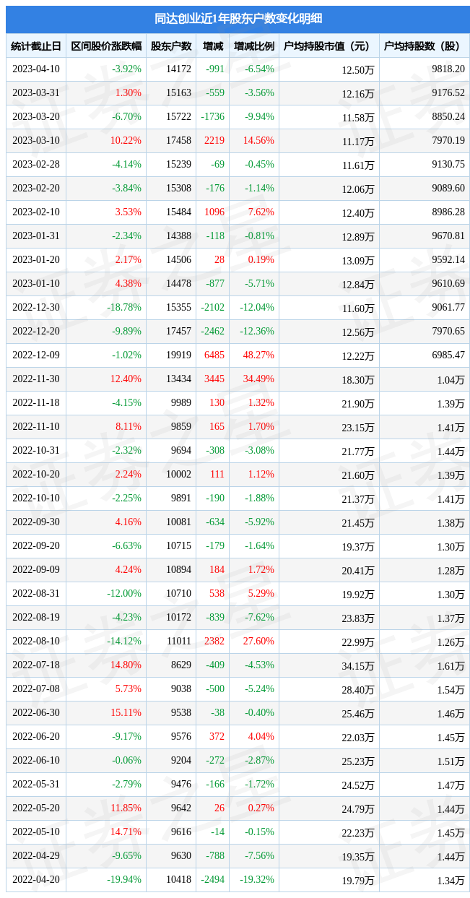Click the 9818.20 average shares cell
The image size is (470, 898).
pyautogui.click(x=448, y=69)
